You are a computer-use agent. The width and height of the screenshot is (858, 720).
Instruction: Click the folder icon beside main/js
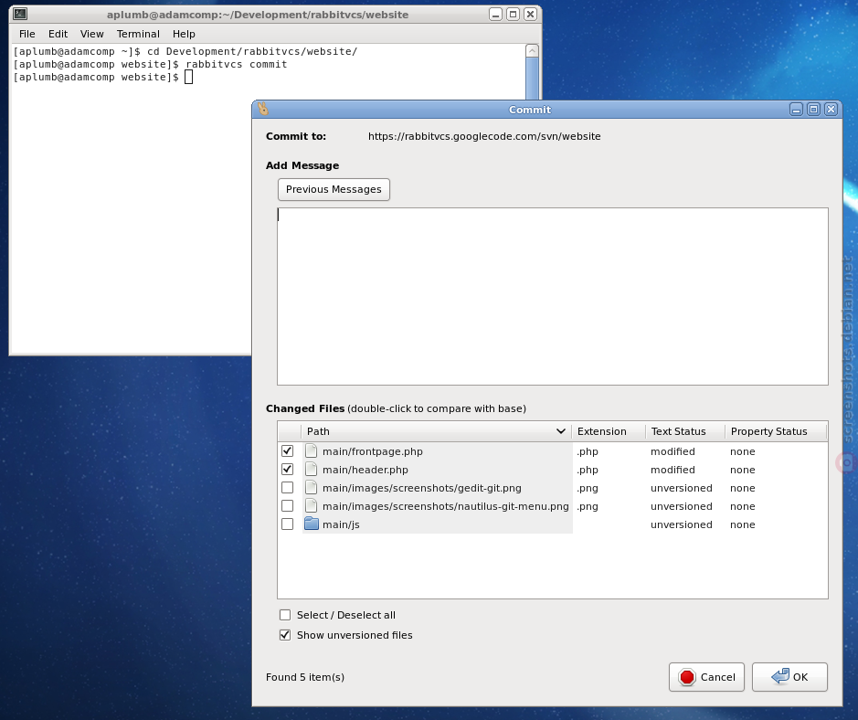(x=312, y=524)
